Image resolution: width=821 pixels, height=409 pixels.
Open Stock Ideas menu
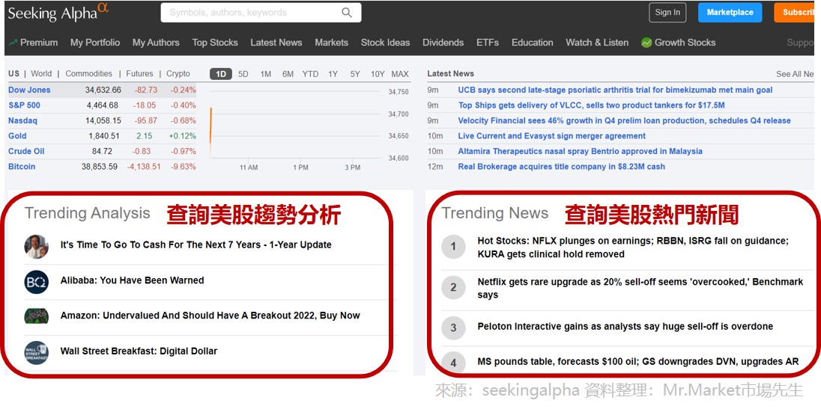click(x=385, y=43)
